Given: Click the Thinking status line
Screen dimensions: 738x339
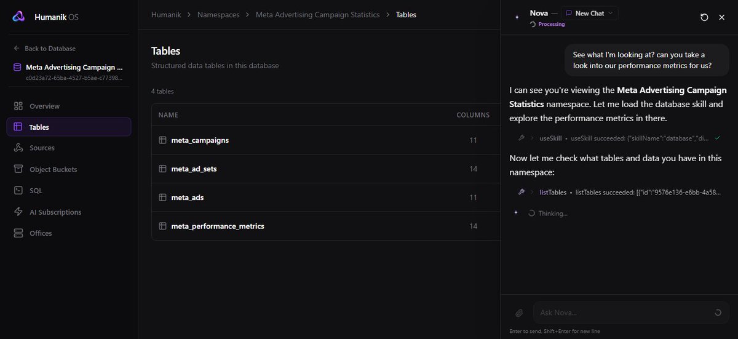Looking at the screenshot, I should pyautogui.click(x=548, y=213).
